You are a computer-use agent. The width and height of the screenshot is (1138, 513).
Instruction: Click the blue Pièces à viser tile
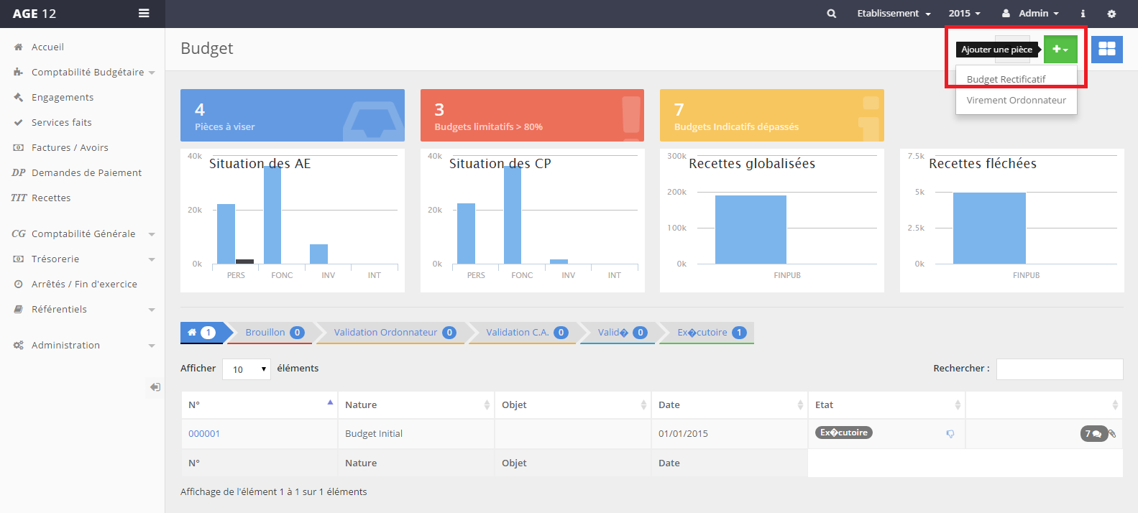click(292, 115)
